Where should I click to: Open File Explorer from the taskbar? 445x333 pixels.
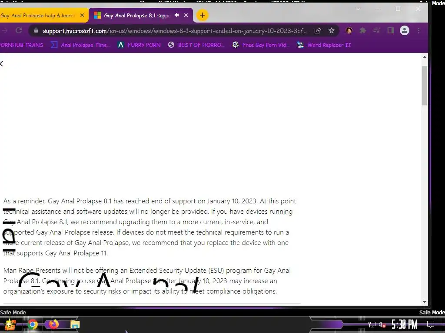[x=75, y=324]
